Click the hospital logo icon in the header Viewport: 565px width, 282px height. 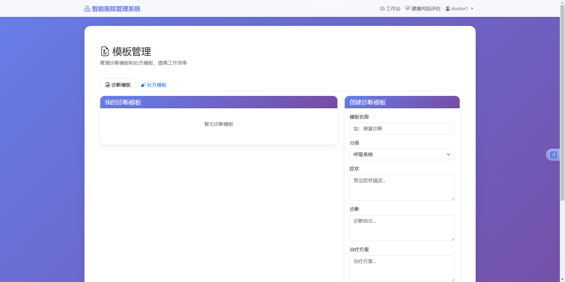(87, 8)
